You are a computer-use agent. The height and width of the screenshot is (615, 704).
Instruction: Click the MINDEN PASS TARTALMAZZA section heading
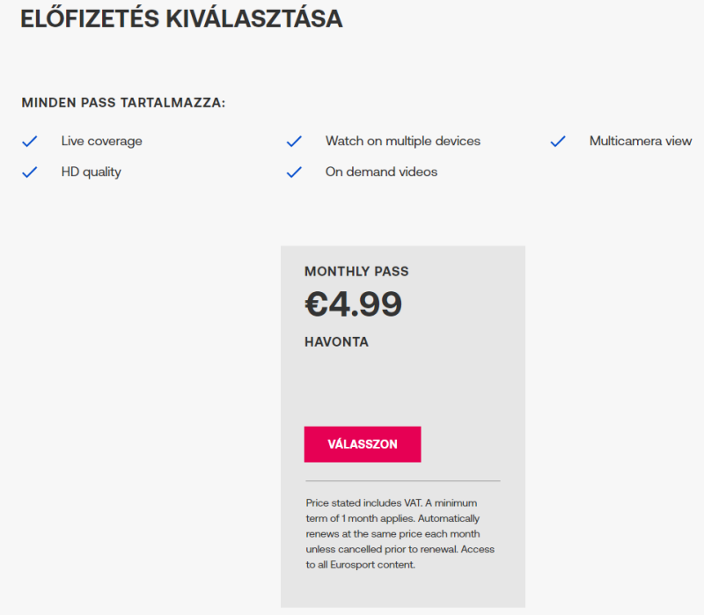point(123,103)
